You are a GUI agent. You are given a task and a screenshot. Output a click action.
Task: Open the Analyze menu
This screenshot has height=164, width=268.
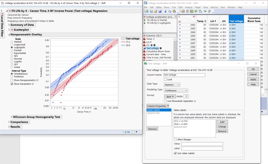coord(189,7)
